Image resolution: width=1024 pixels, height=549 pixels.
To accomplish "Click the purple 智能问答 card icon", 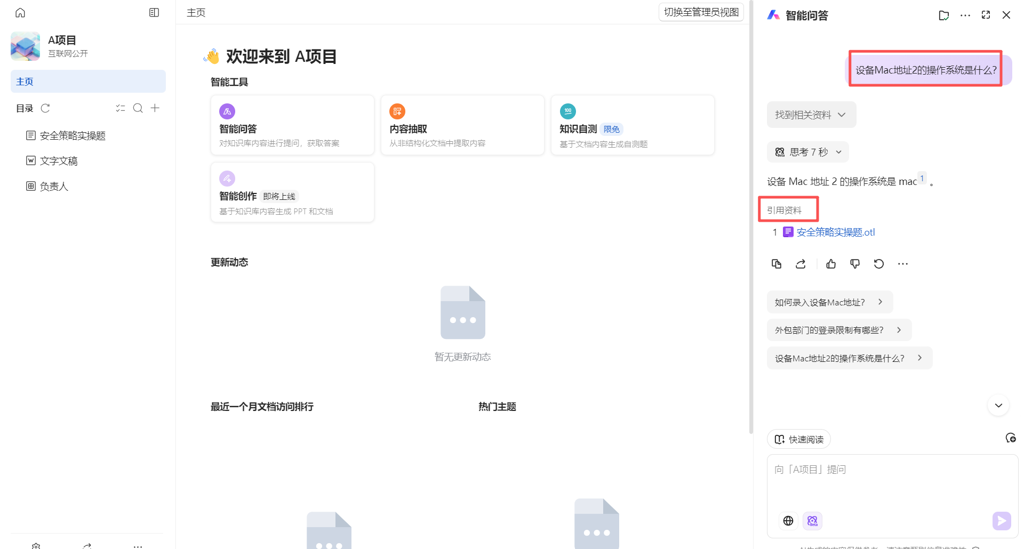I will pyautogui.click(x=227, y=111).
